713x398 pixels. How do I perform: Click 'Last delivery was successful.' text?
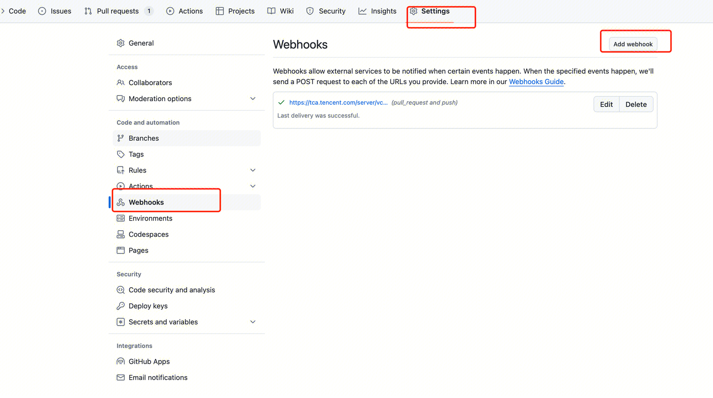point(318,116)
